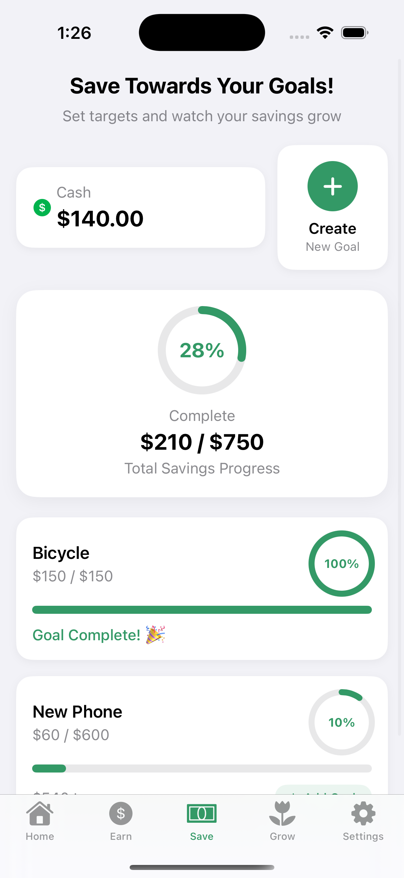404x878 pixels.
Task: Tap the green dollar Cash icon
Action: tap(42, 207)
